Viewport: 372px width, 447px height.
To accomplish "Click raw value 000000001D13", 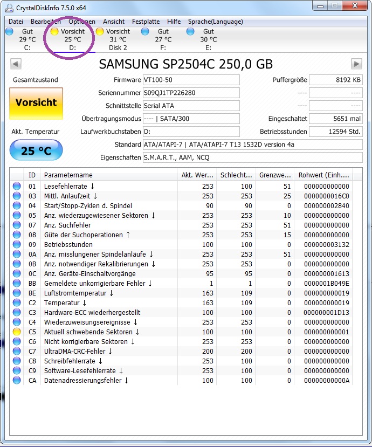I will 326,312.
